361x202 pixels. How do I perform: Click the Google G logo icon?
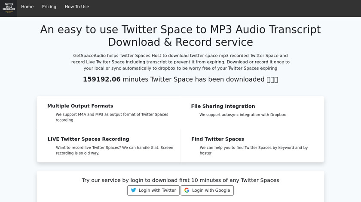tap(187, 190)
